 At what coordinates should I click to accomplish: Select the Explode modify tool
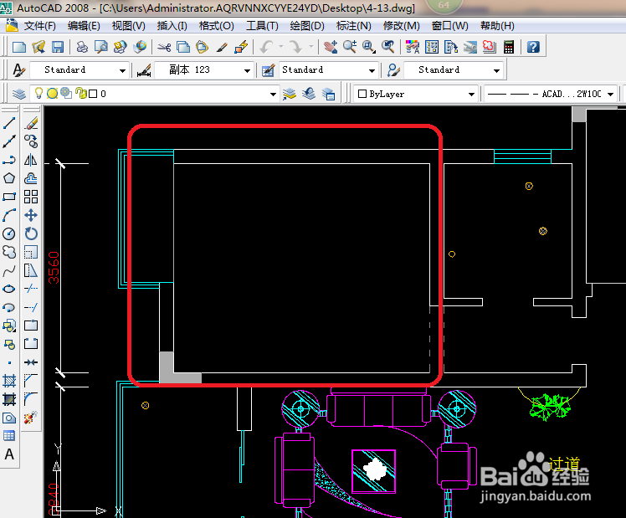tap(31, 418)
